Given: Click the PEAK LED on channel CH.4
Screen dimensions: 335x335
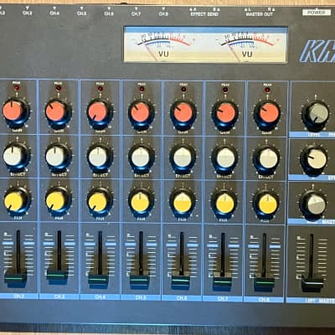Looking at the screenshot, I should click(100, 89).
